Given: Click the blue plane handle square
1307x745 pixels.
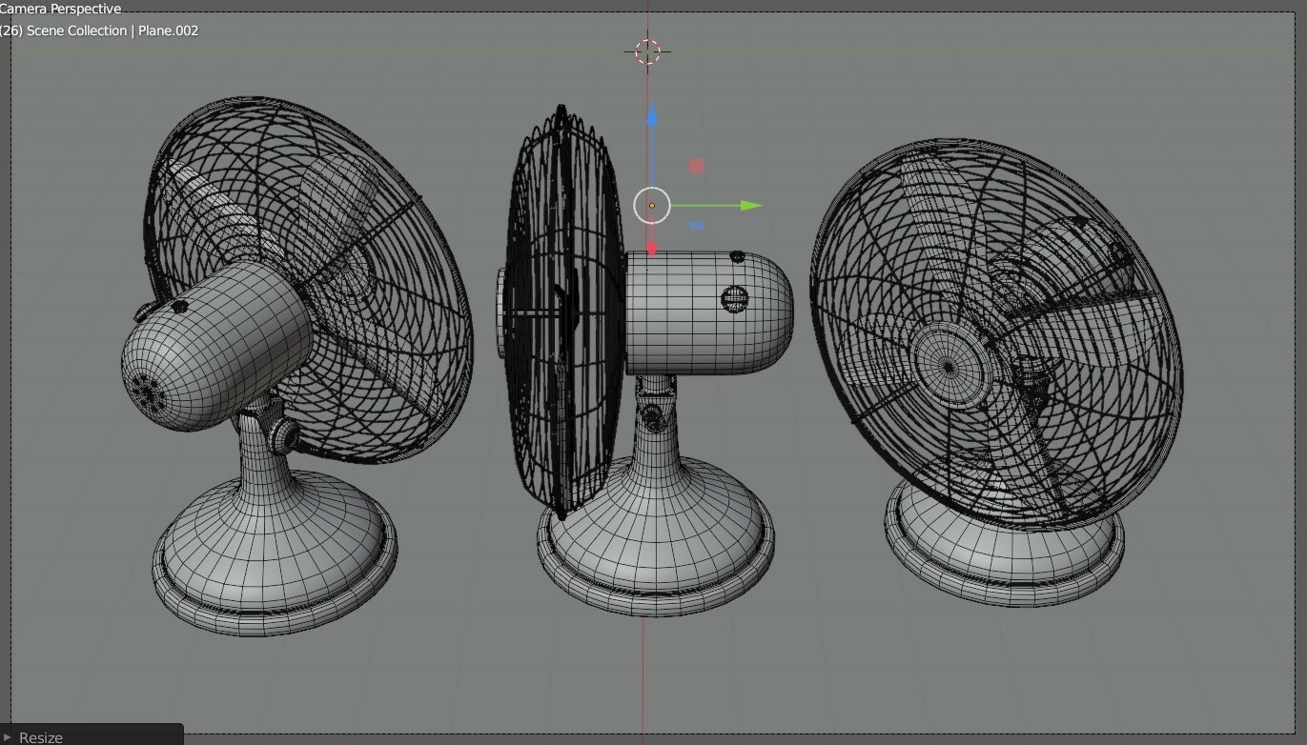Looking at the screenshot, I should [697, 225].
